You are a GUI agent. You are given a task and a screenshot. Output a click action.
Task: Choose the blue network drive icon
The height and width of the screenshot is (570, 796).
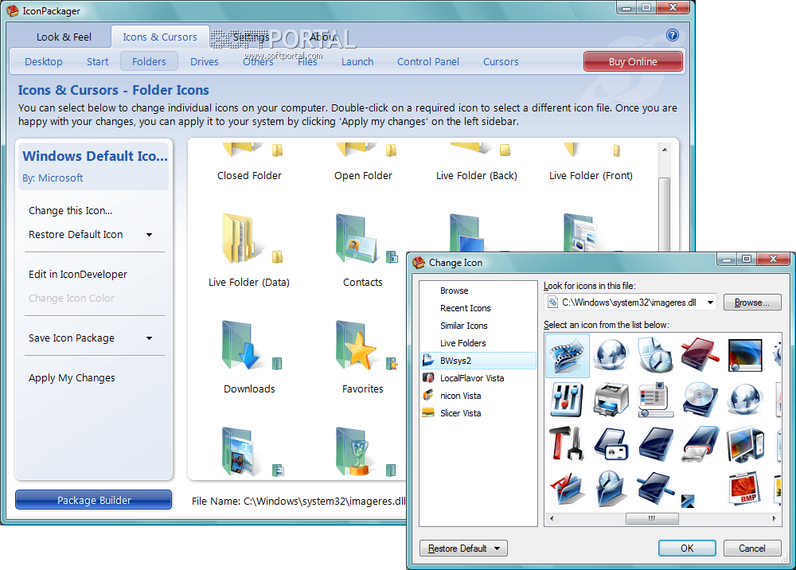click(655, 488)
